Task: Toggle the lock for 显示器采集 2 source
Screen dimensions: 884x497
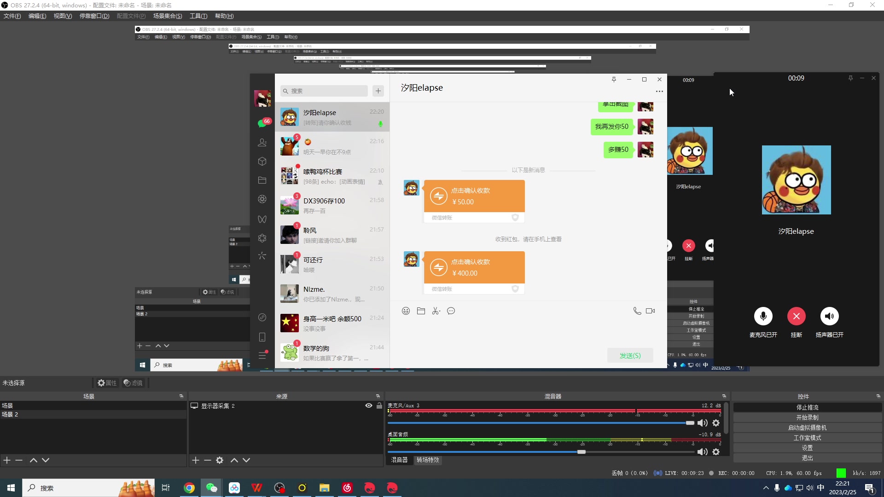Action: point(379,406)
